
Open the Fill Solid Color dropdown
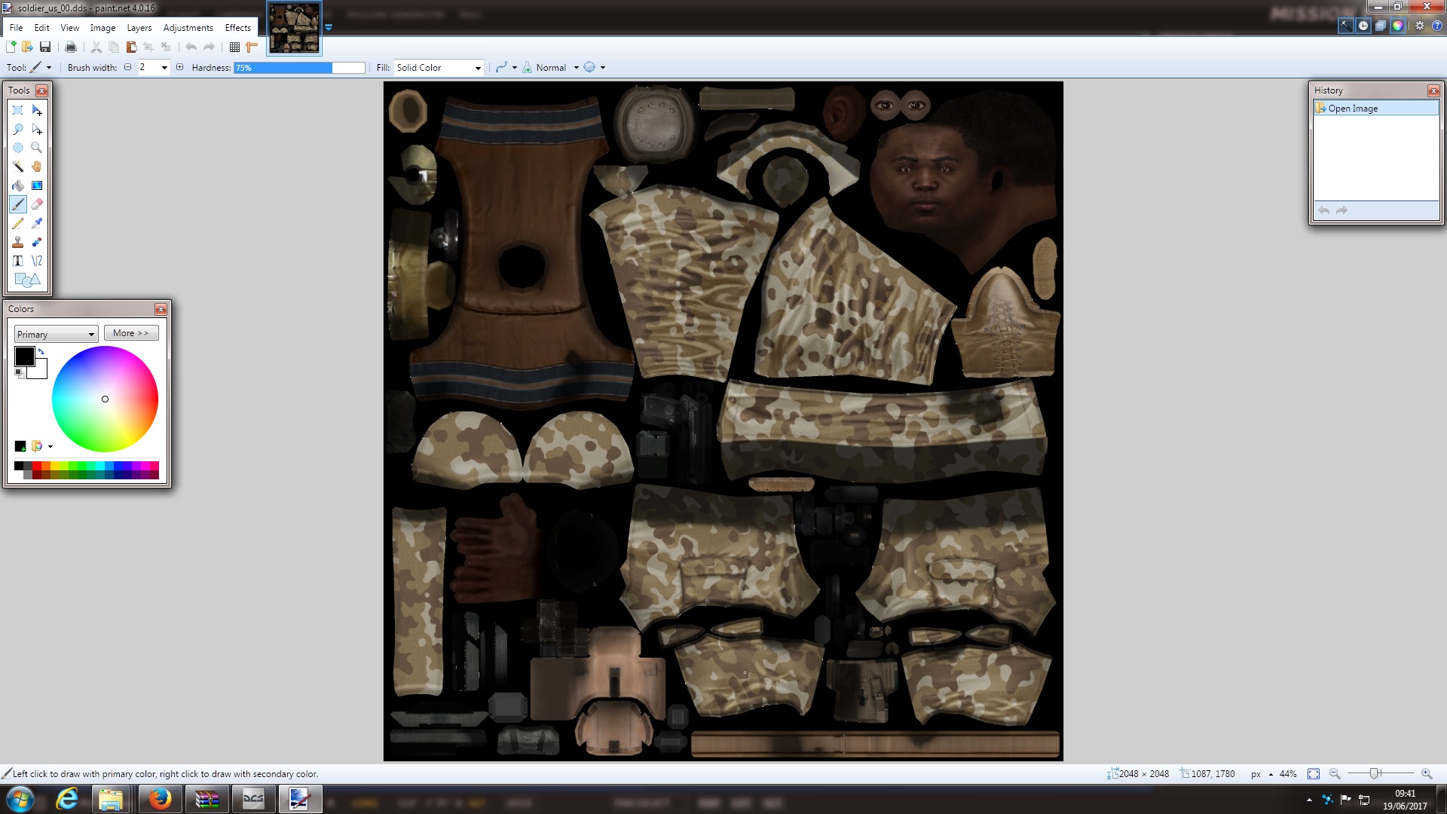[439, 68]
